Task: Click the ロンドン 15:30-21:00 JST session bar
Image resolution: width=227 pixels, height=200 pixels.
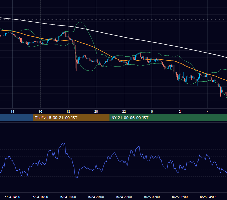Action: [x=71, y=118]
